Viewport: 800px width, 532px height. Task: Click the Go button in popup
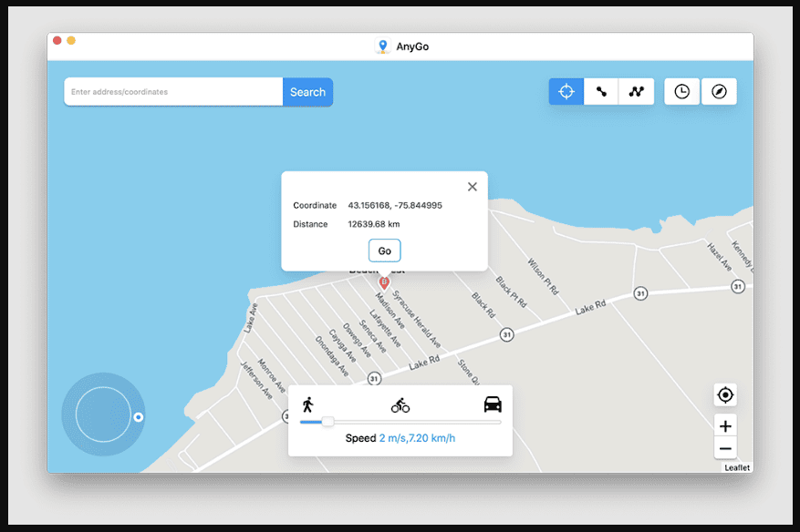tap(385, 251)
